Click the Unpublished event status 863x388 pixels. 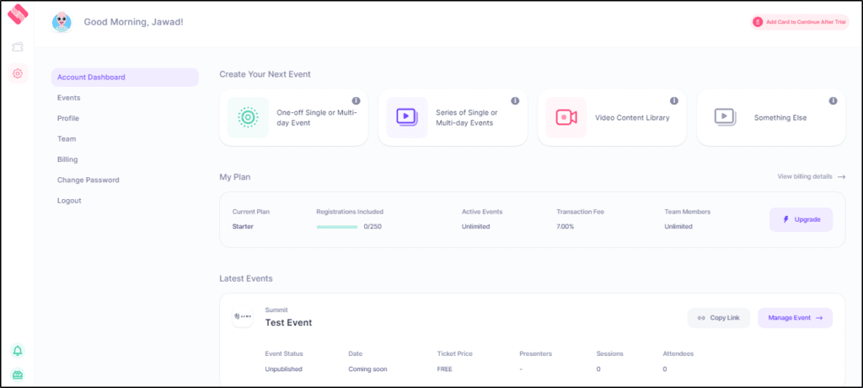coord(283,369)
